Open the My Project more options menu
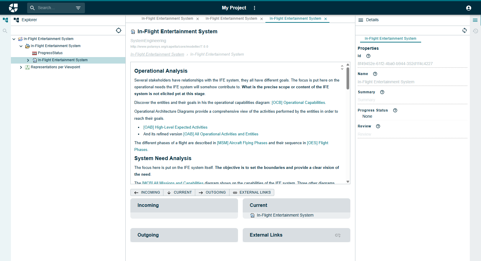The image size is (481, 261). [255, 8]
